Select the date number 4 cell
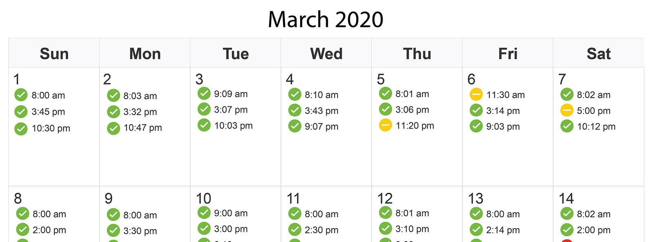The width and height of the screenshot is (653, 242). point(290,79)
